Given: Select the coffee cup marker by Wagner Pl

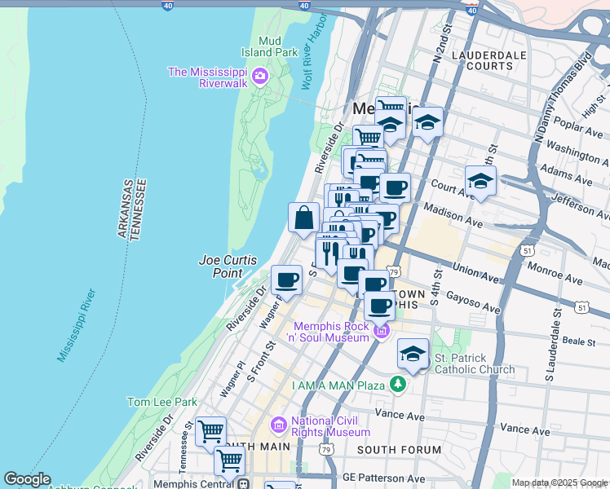Looking at the screenshot, I should point(286,281).
